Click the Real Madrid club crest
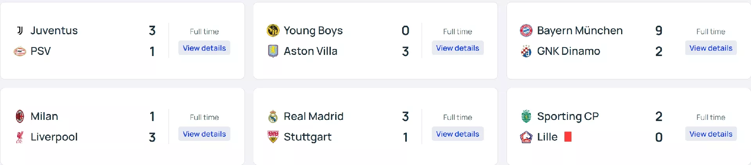This screenshot has height=165, width=751. [x=273, y=116]
